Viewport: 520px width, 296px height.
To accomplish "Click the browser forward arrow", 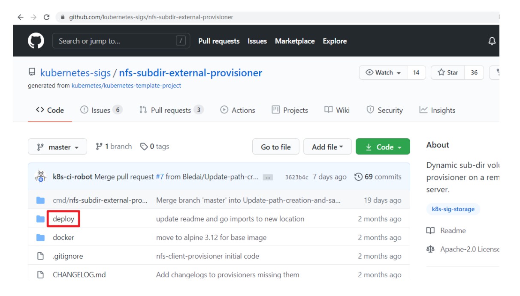I will tap(33, 17).
